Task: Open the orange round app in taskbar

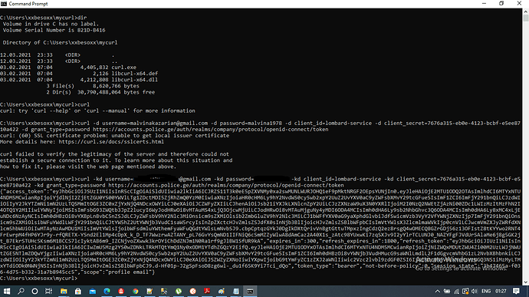Action: click(193, 292)
